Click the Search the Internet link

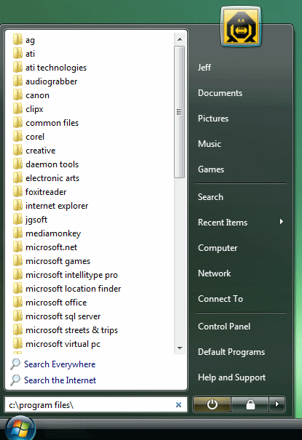pyautogui.click(x=60, y=380)
